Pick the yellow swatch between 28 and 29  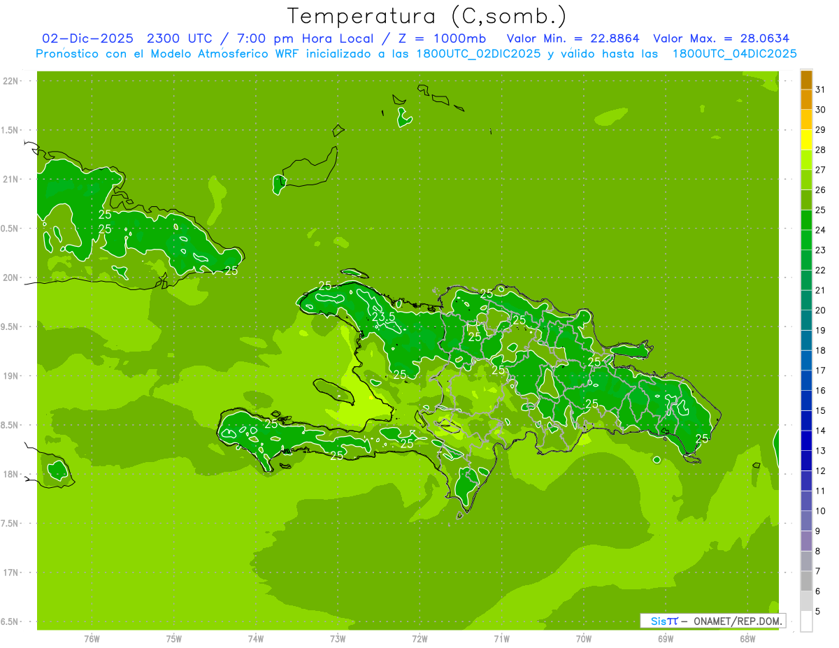point(806,140)
